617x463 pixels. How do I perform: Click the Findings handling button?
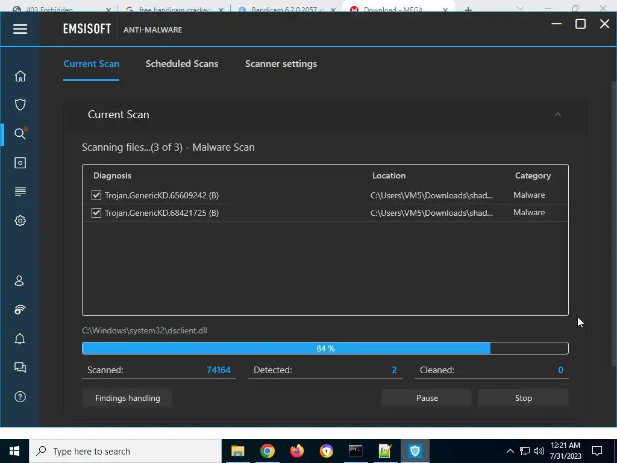[127, 398]
